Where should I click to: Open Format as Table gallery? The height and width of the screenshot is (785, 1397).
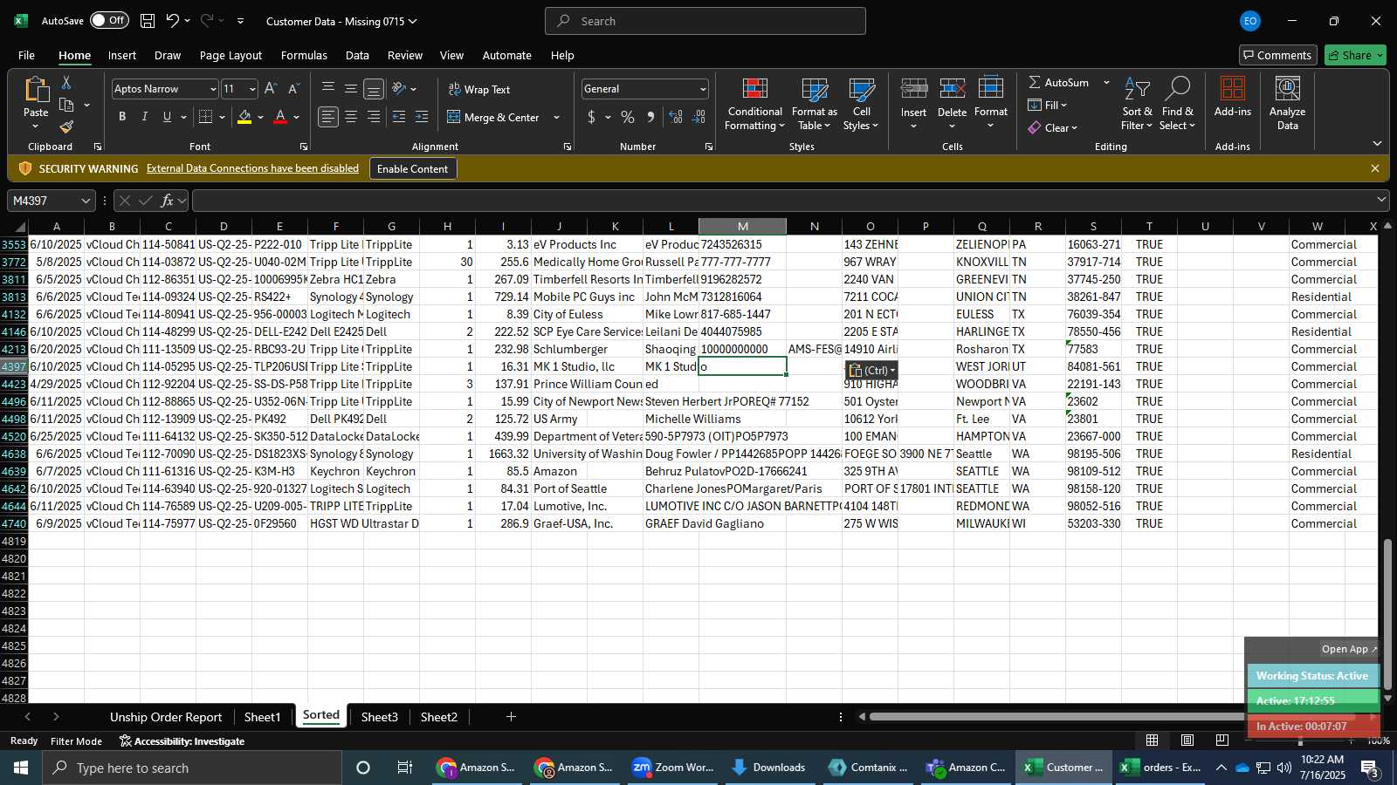814,105
